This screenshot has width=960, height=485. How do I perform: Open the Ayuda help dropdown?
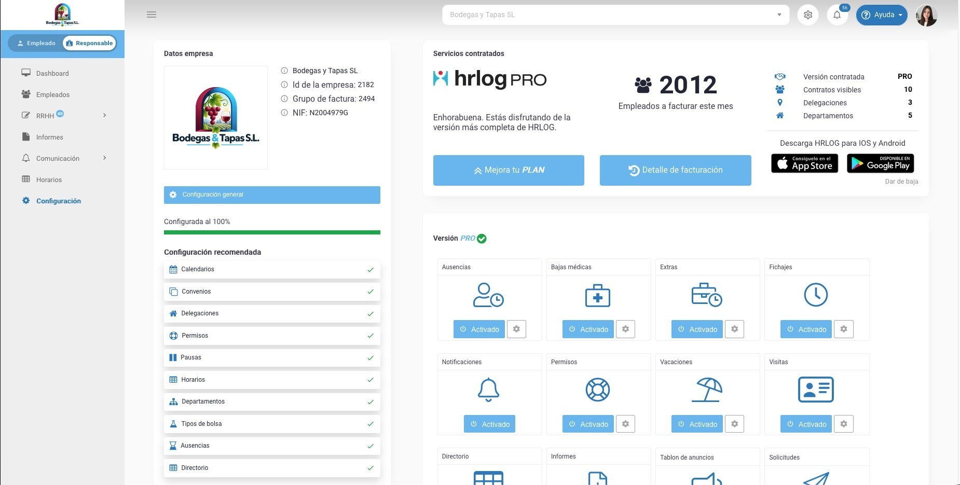pos(881,15)
